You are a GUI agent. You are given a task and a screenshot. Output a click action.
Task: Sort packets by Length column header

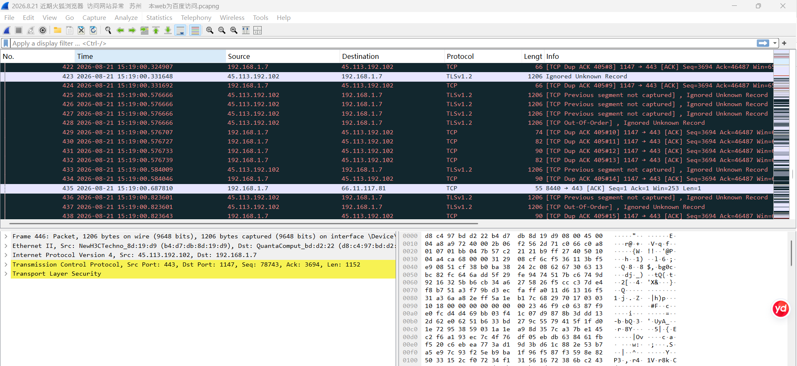click(x=533, y=56)
